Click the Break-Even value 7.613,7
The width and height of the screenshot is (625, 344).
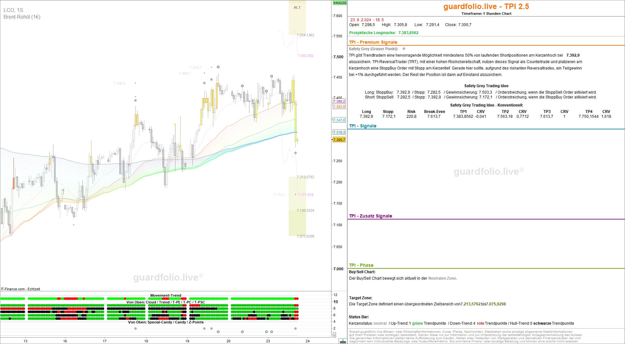tap(434, 116)
